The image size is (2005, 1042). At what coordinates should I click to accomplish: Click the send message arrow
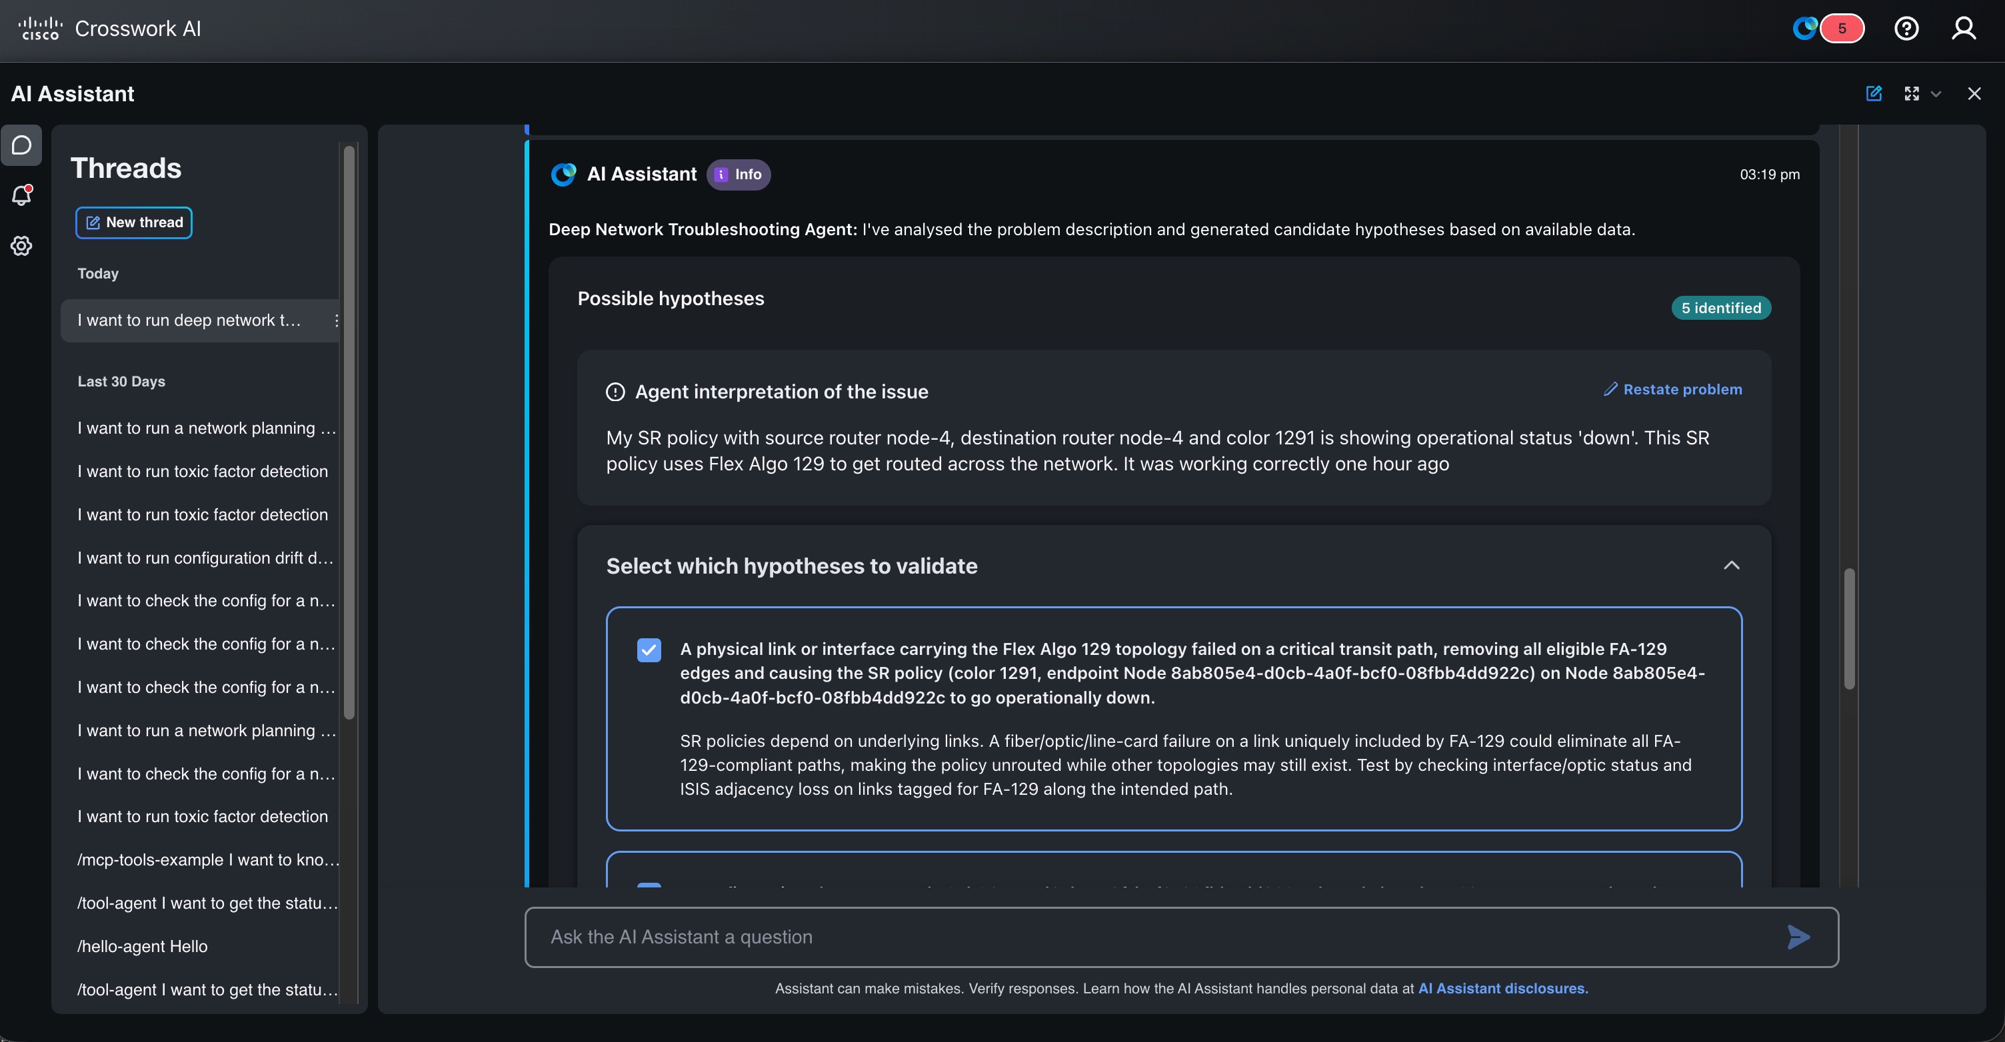click(x=1798, y=937)
